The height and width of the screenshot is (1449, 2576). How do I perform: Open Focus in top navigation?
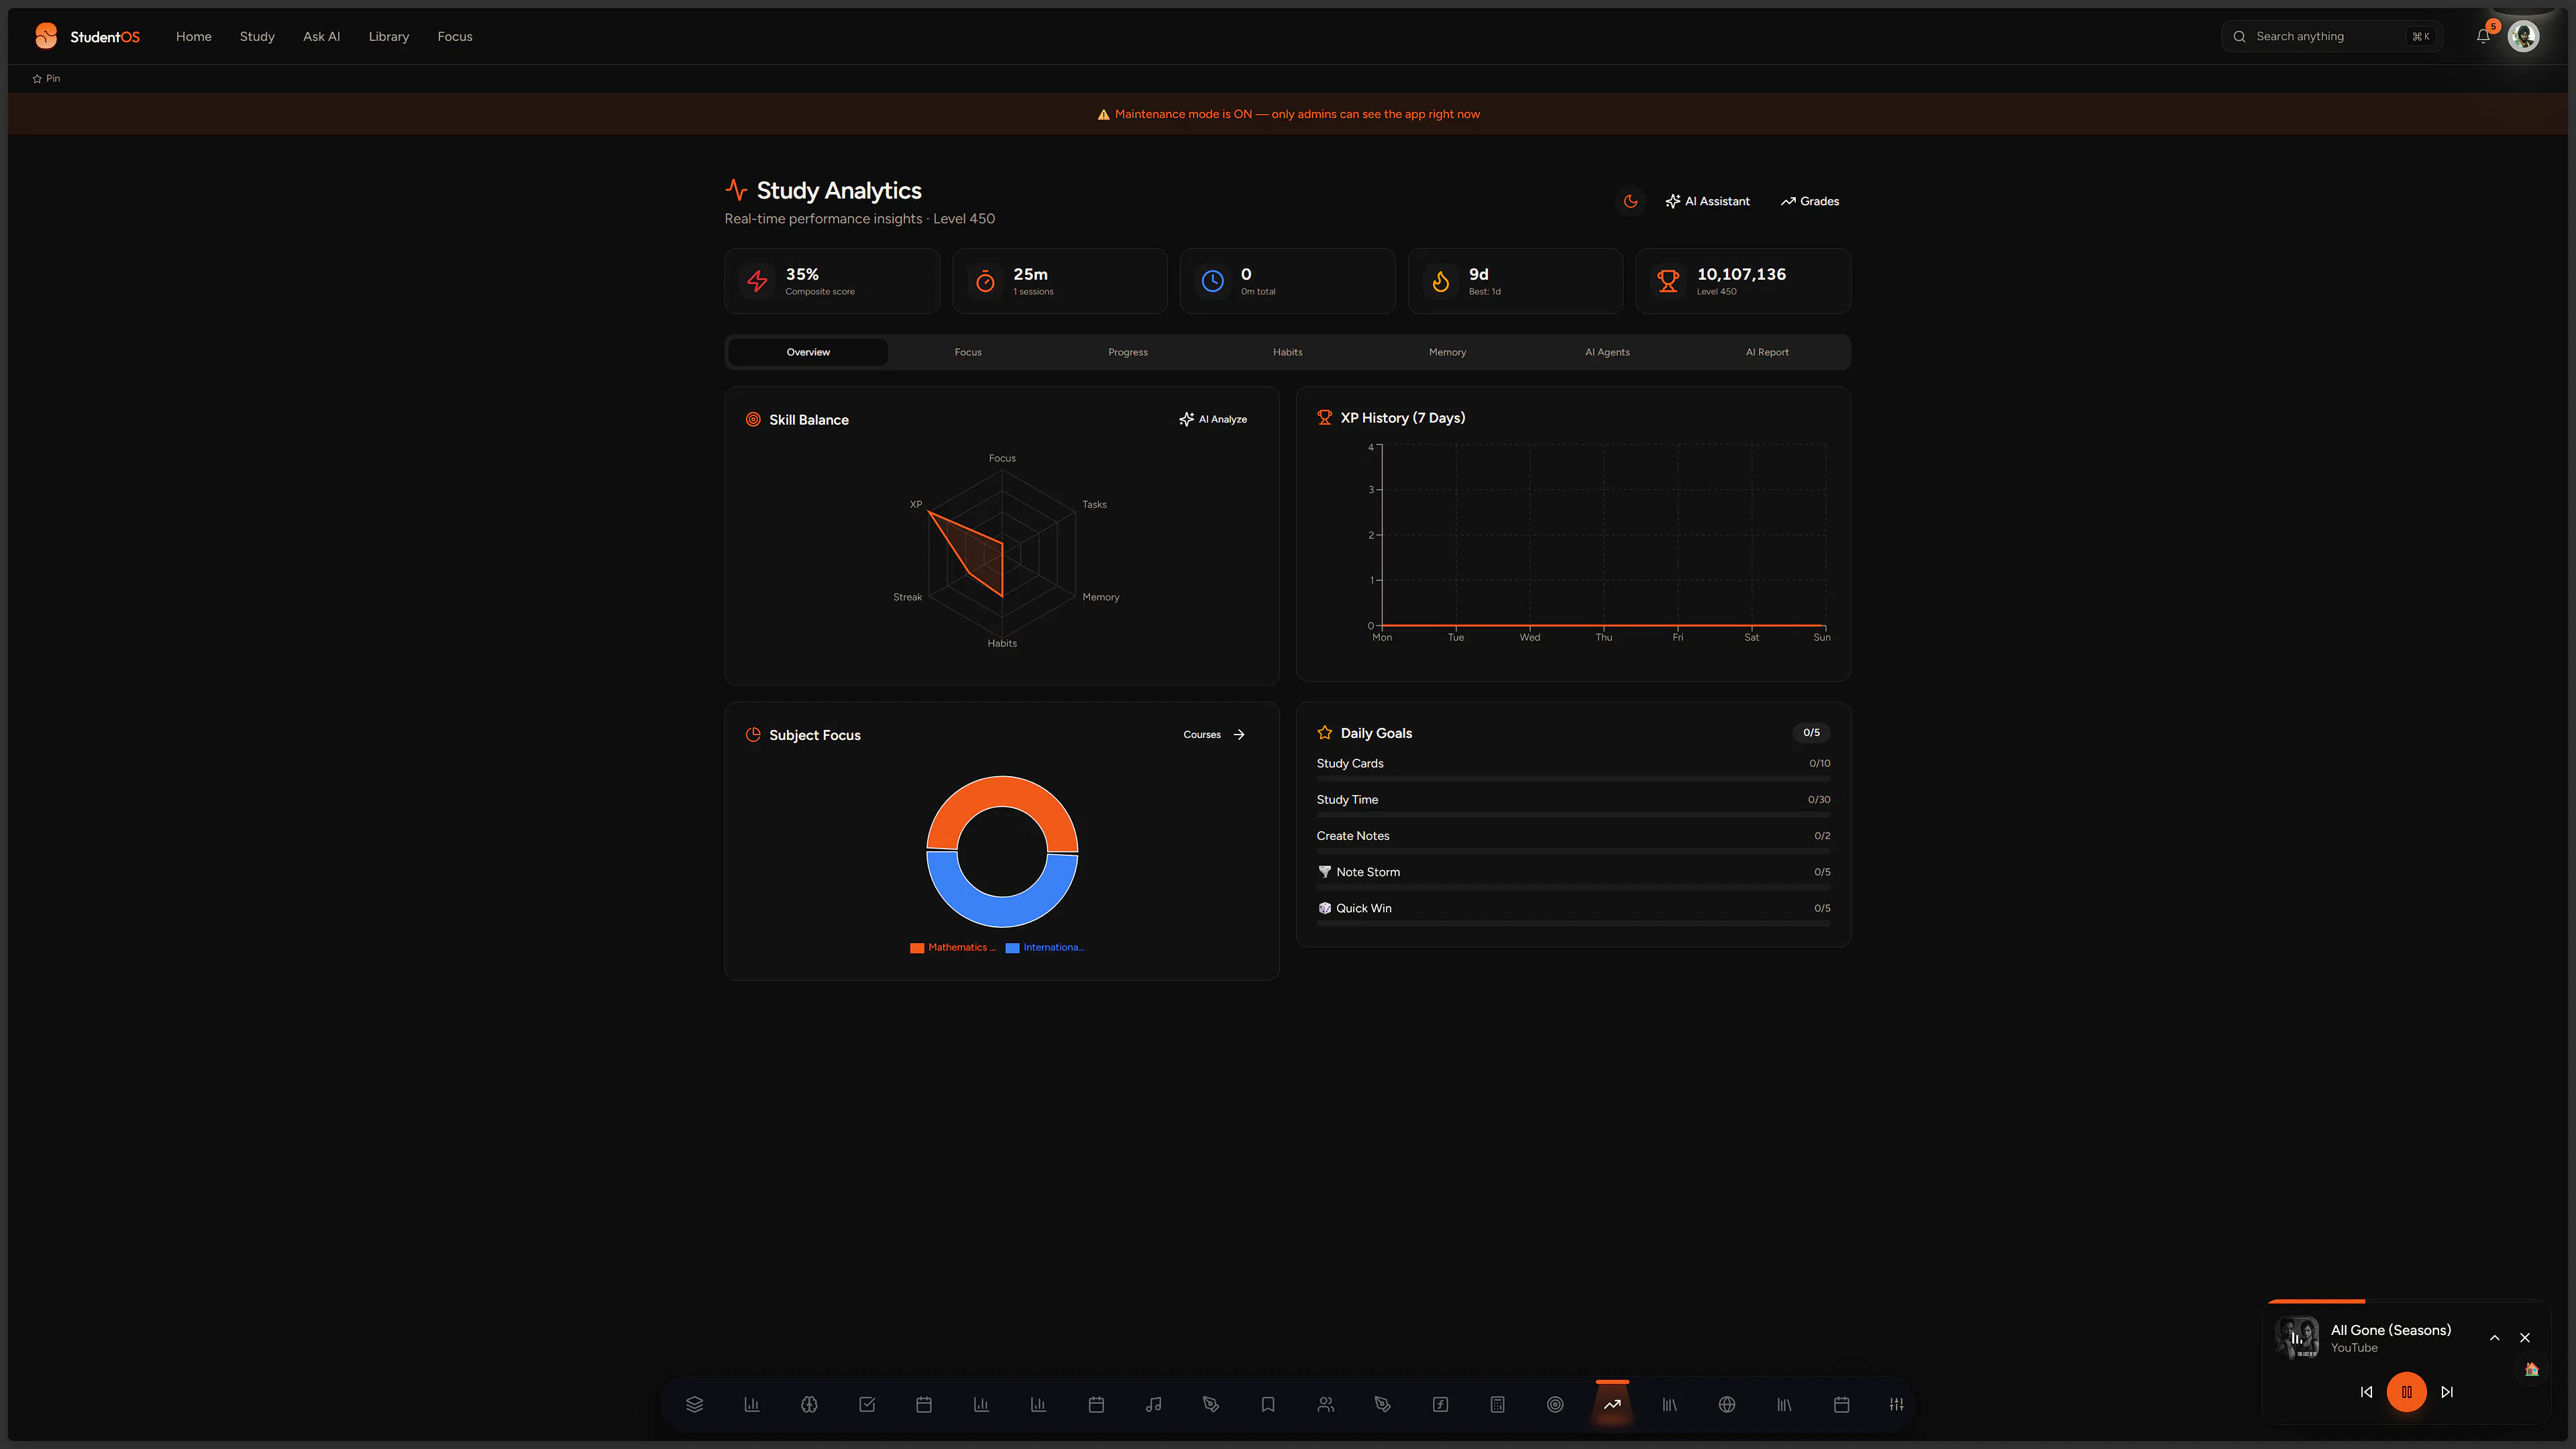coord(455,36)
